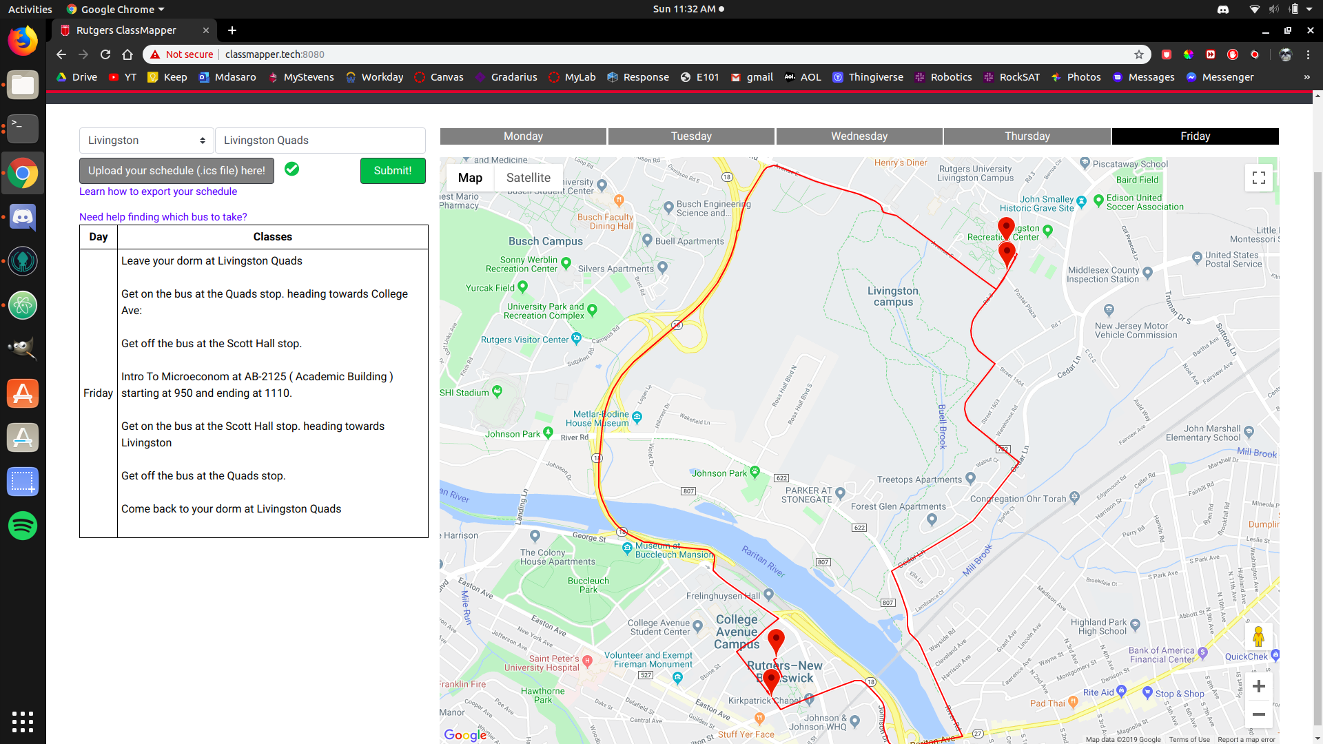The height and width of the screenshot is (744, 1323).
Task: Click the green upload checkmark
Action: [x=291, y=169]
